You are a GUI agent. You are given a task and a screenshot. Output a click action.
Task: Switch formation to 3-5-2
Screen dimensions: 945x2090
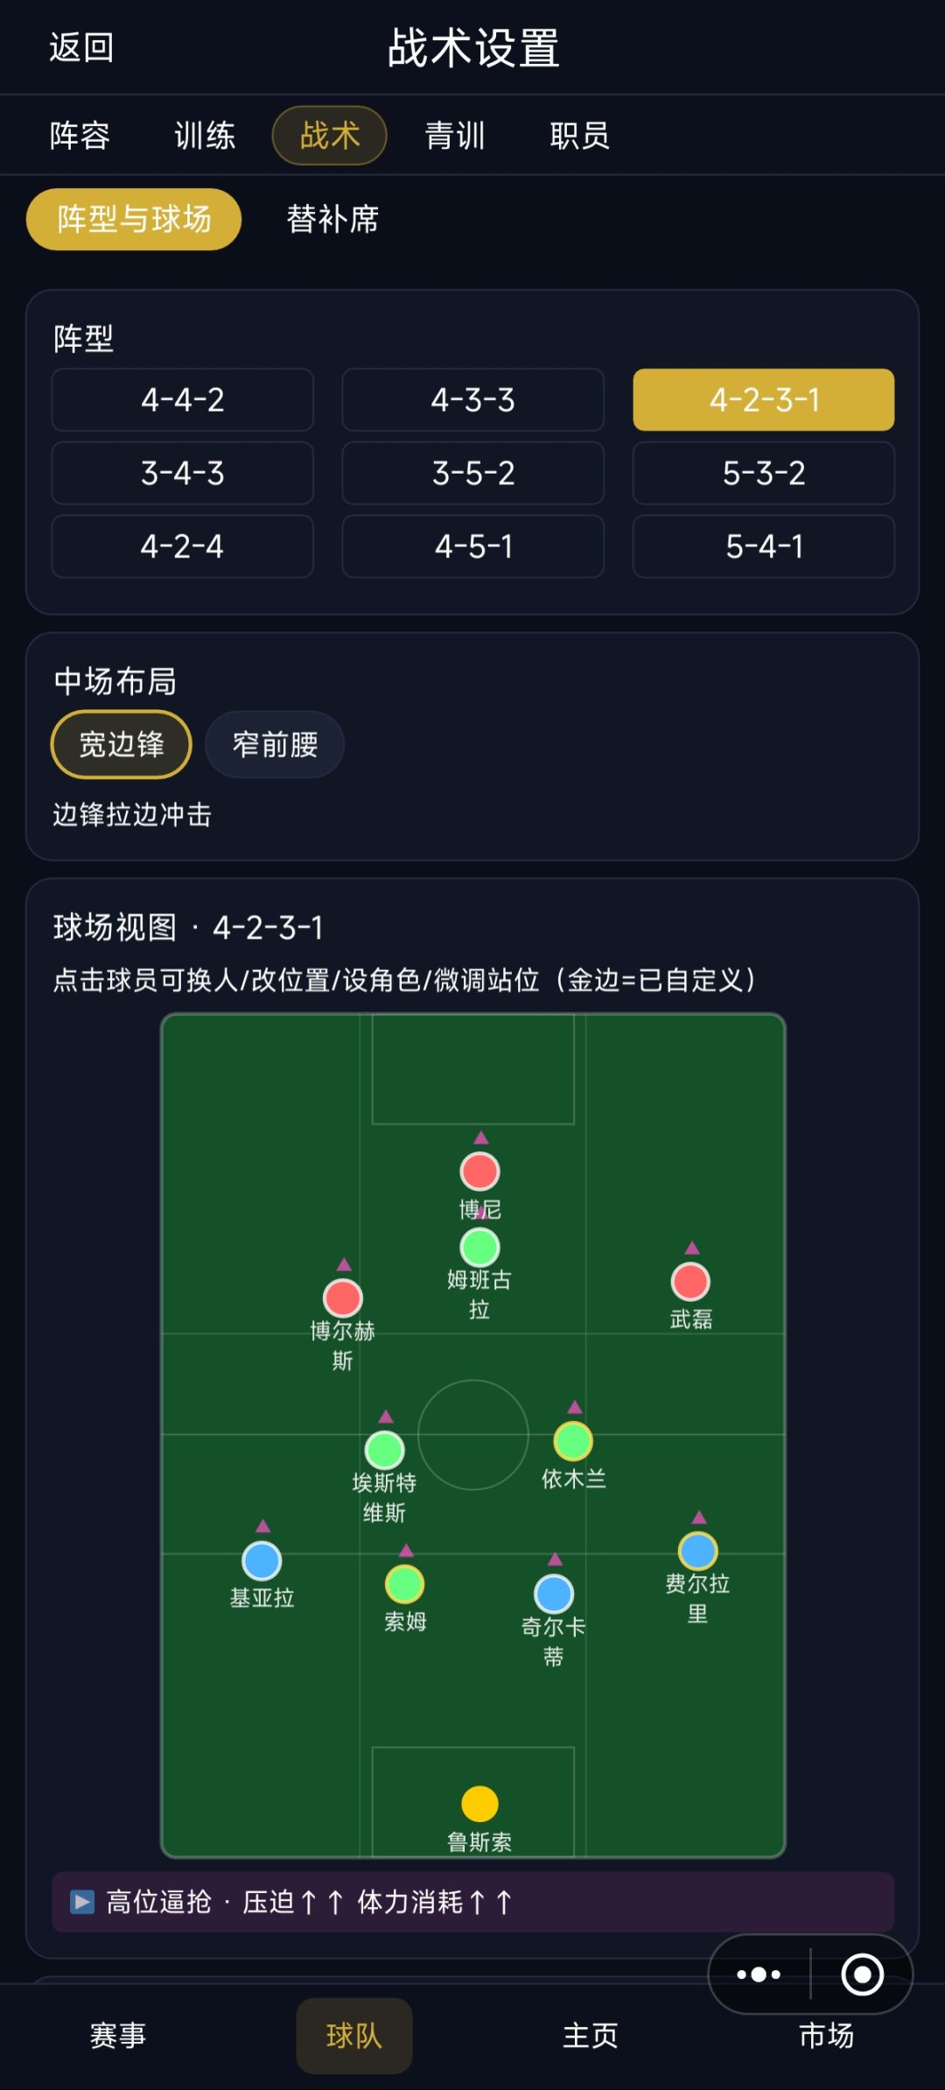[472, 473]
